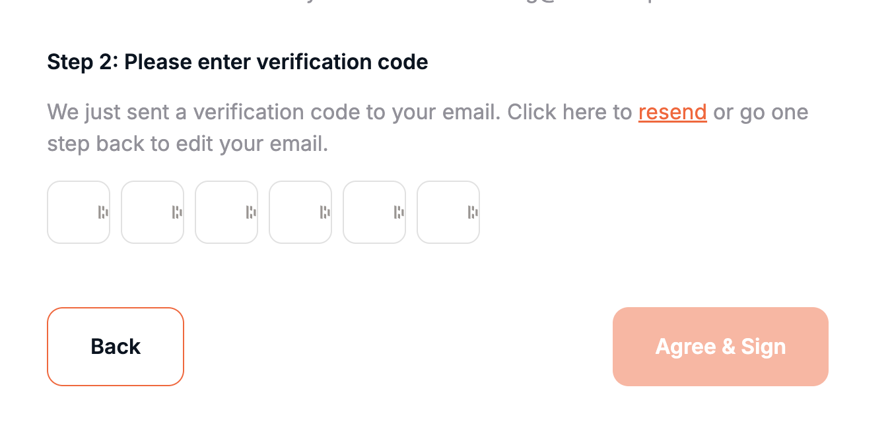This screenshot has height=435, width=890.
Task: Select the last verification digit box
Action: 440,212
